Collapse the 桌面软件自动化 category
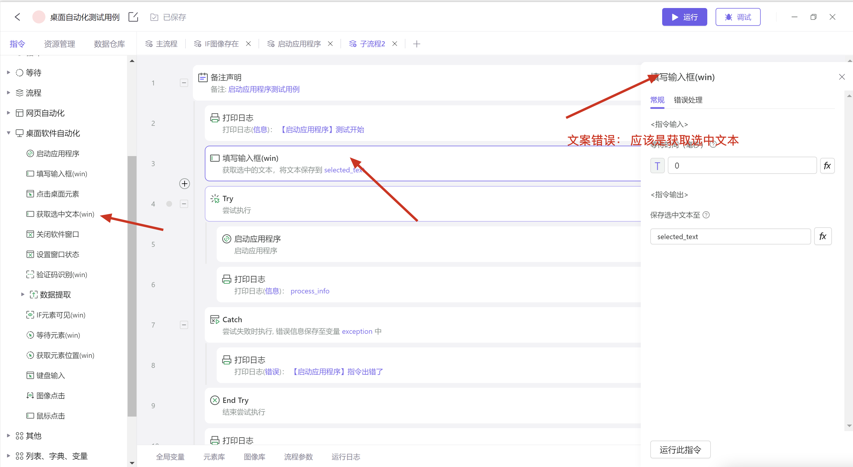853x467 pixels. point(9,133)
